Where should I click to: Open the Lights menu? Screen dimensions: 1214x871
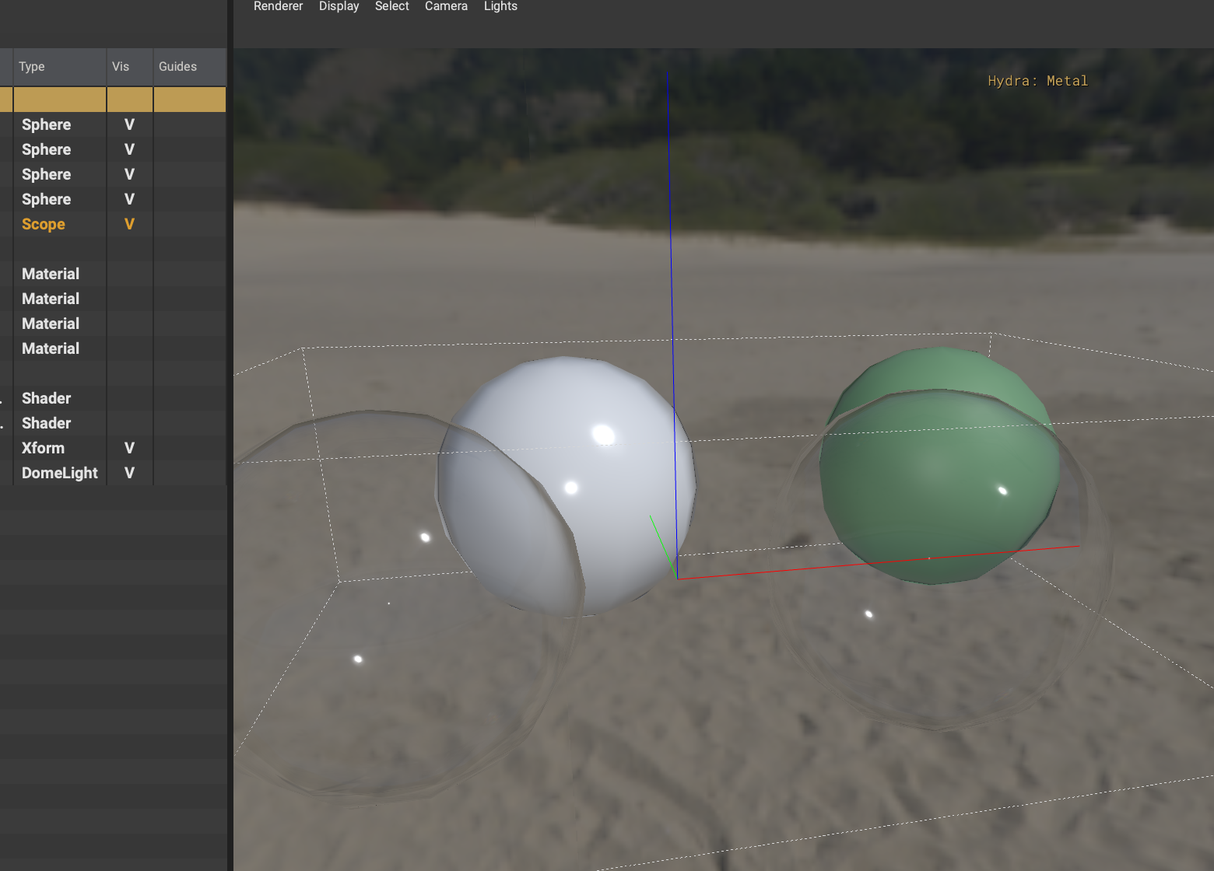pos(500,6)
